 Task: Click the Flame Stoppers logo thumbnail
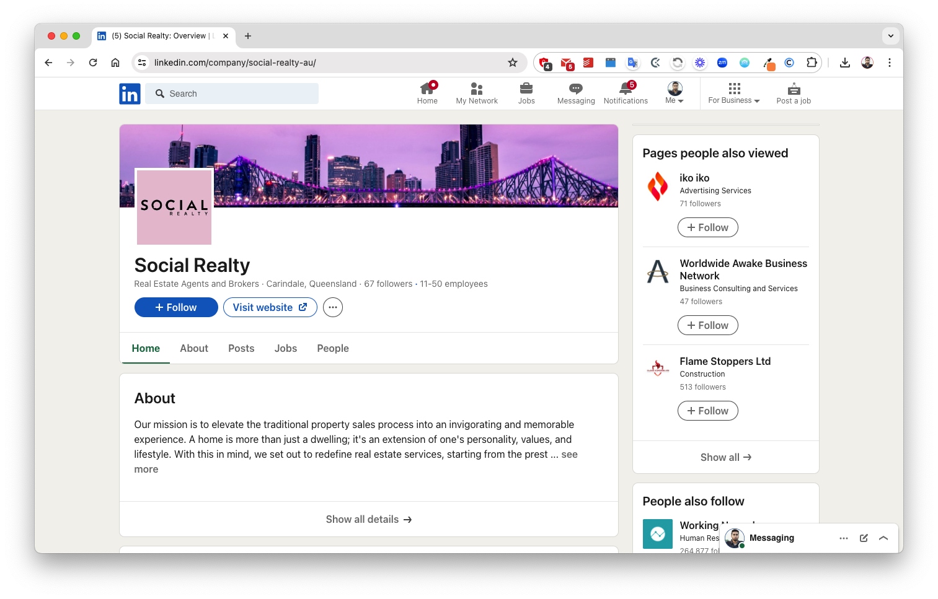click(658, 369)
